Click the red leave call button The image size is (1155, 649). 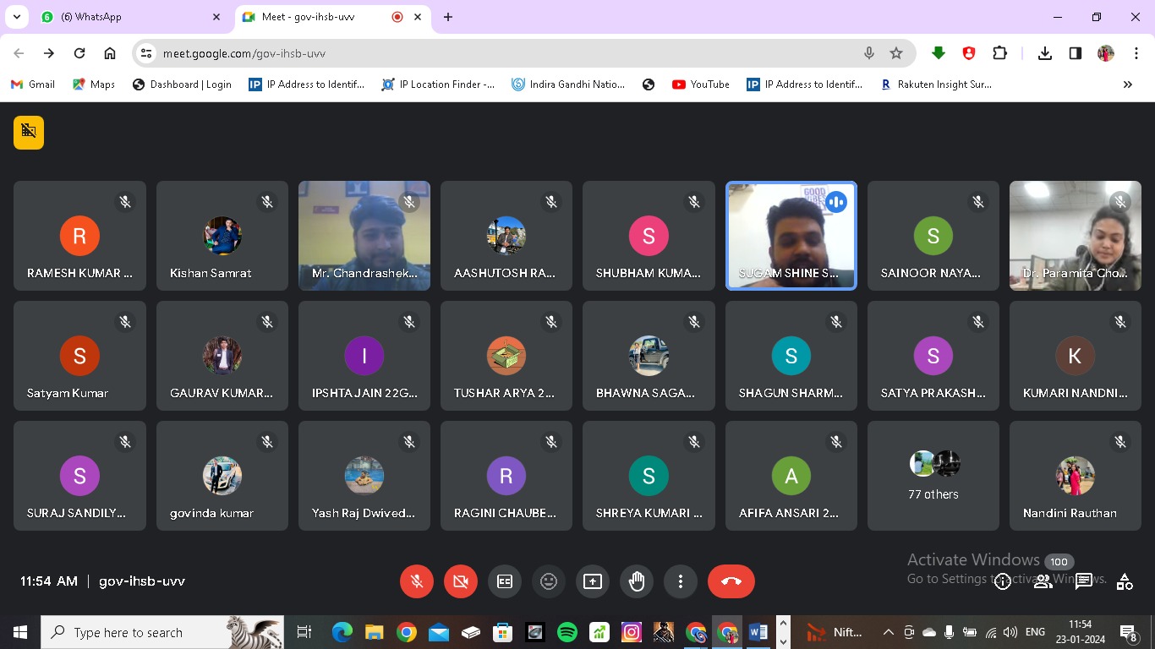731,581
